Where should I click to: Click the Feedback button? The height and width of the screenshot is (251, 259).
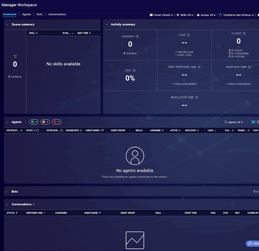coord(252,244)
